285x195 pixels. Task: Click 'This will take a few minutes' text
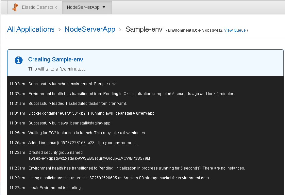(57, 69)
